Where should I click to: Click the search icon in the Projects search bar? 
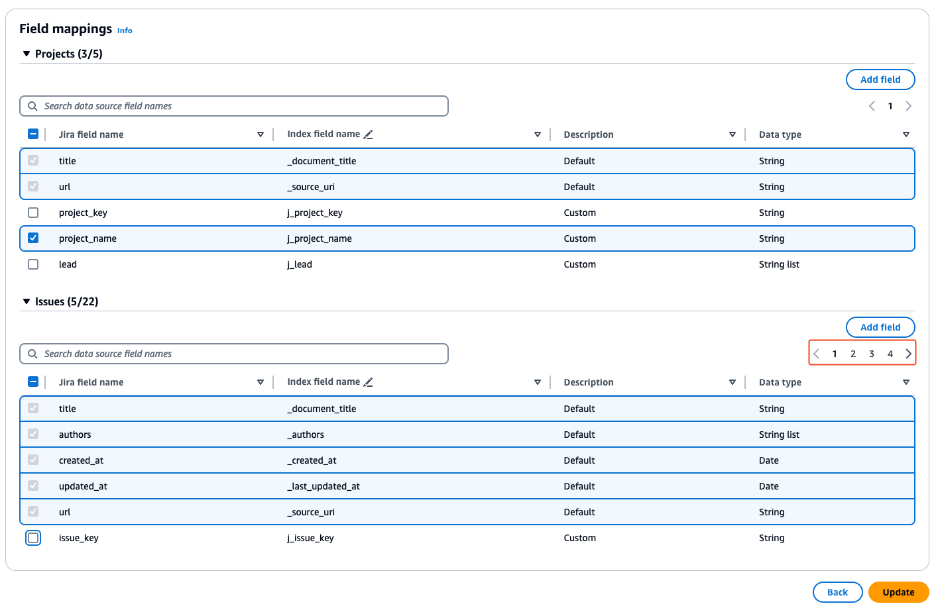[32, 106]
